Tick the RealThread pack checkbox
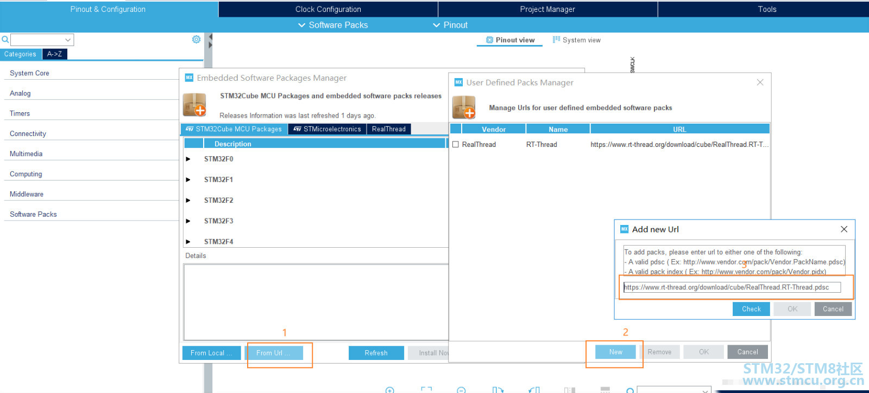The height and width of the screenshot is (393, 869). click(x=456, y=145)
